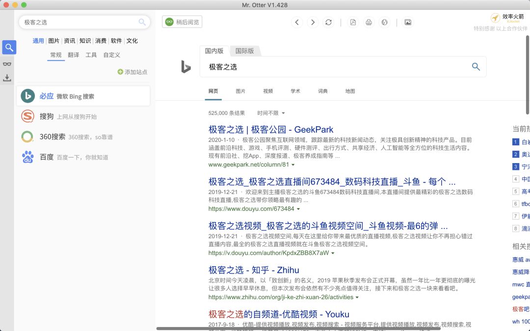
Task: Select the 图片 category in left panel
Action: (x=54, y=41)
